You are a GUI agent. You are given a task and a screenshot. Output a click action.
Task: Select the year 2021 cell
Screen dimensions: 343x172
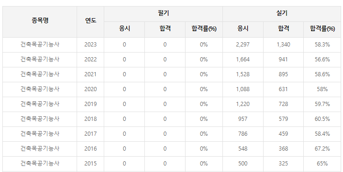click(91, 74)
